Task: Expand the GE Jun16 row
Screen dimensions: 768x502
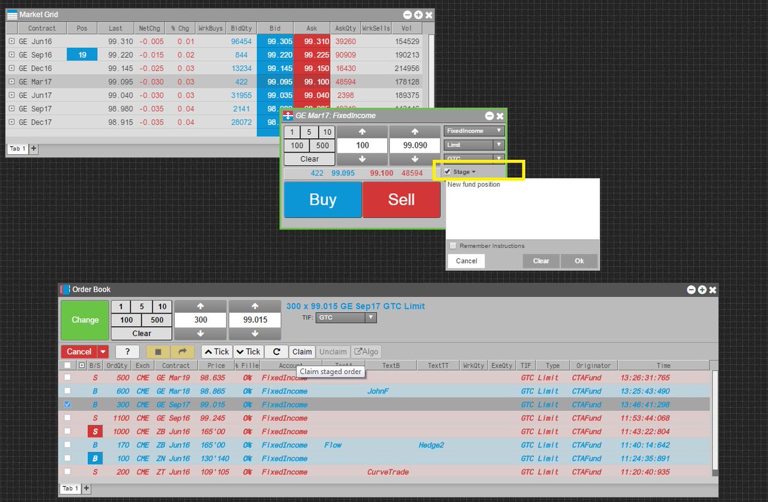Action: 12,42
